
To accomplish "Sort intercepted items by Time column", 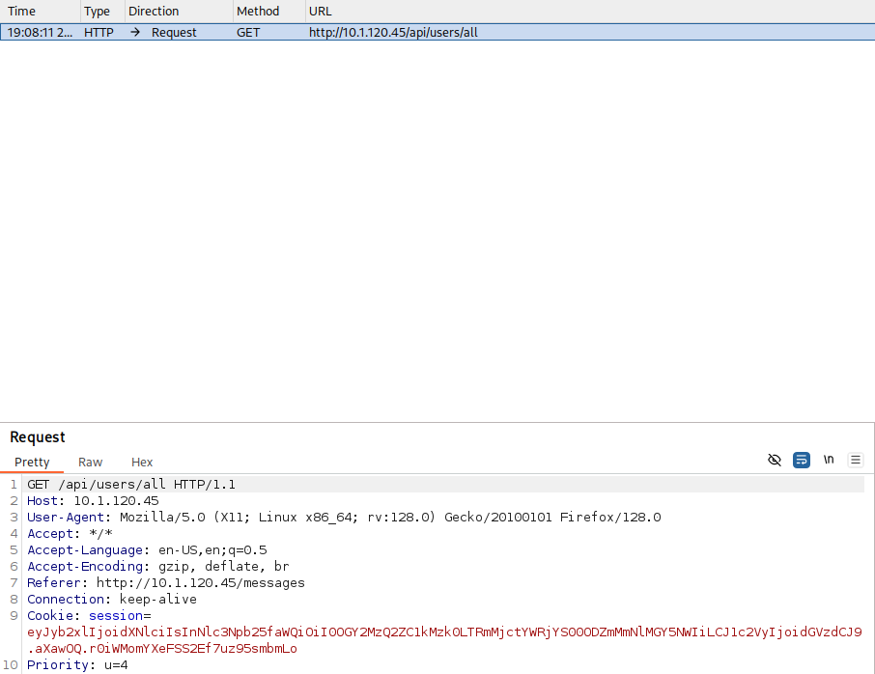I will click(x=22, y=12).
